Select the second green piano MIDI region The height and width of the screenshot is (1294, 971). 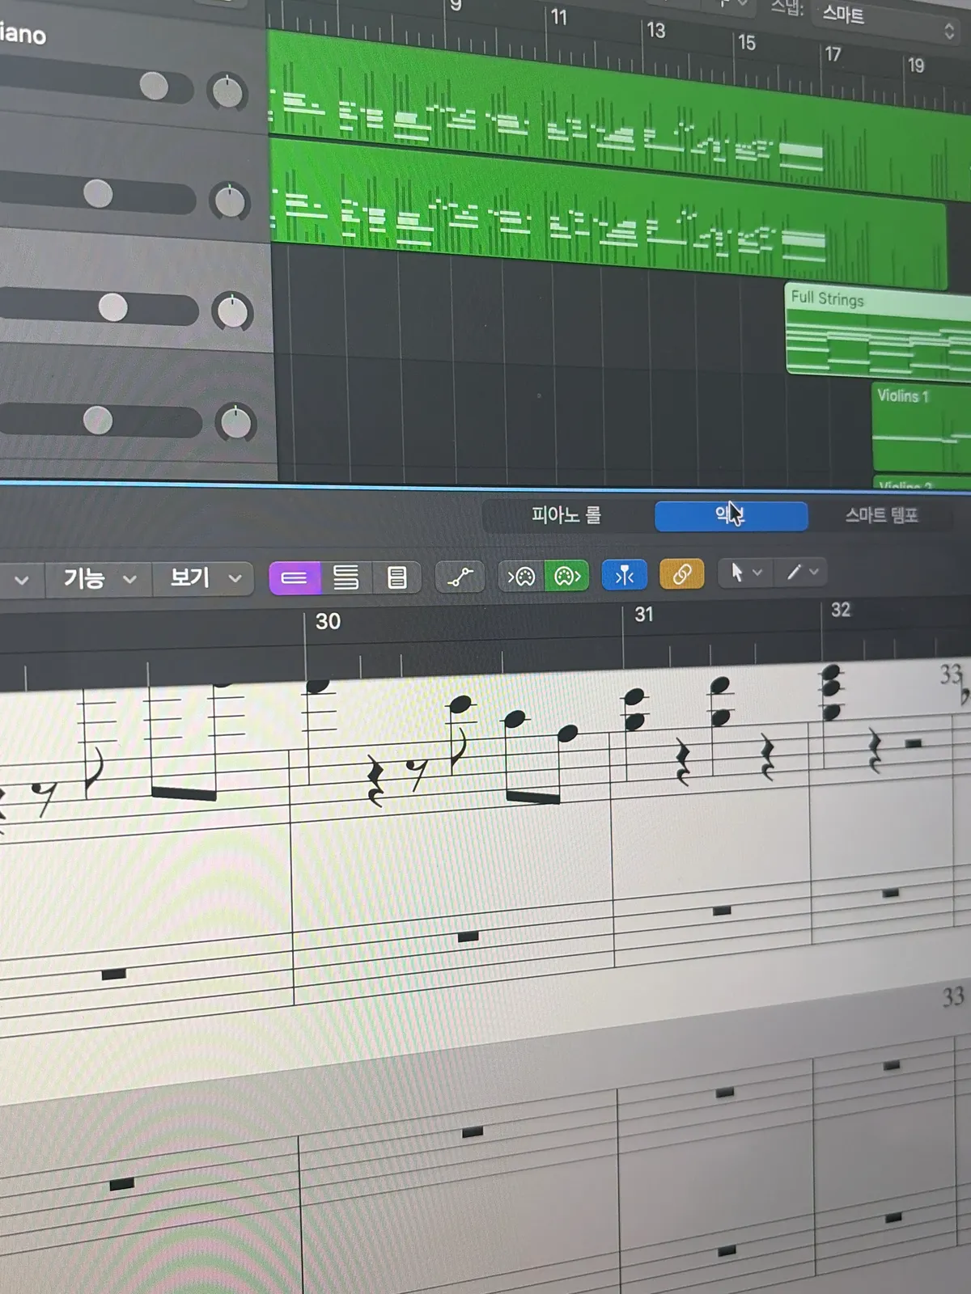(607, 214)
